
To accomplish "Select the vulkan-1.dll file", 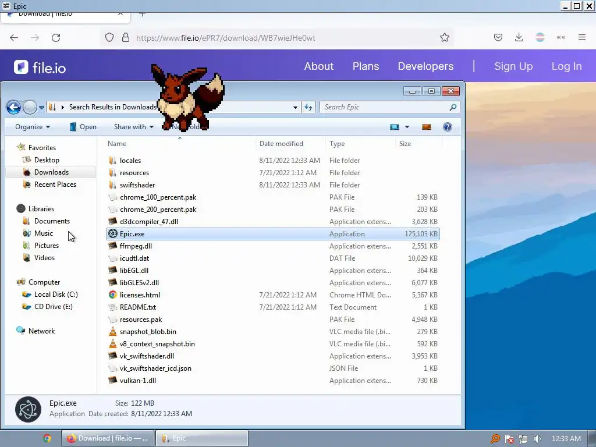I will (137, 381).
